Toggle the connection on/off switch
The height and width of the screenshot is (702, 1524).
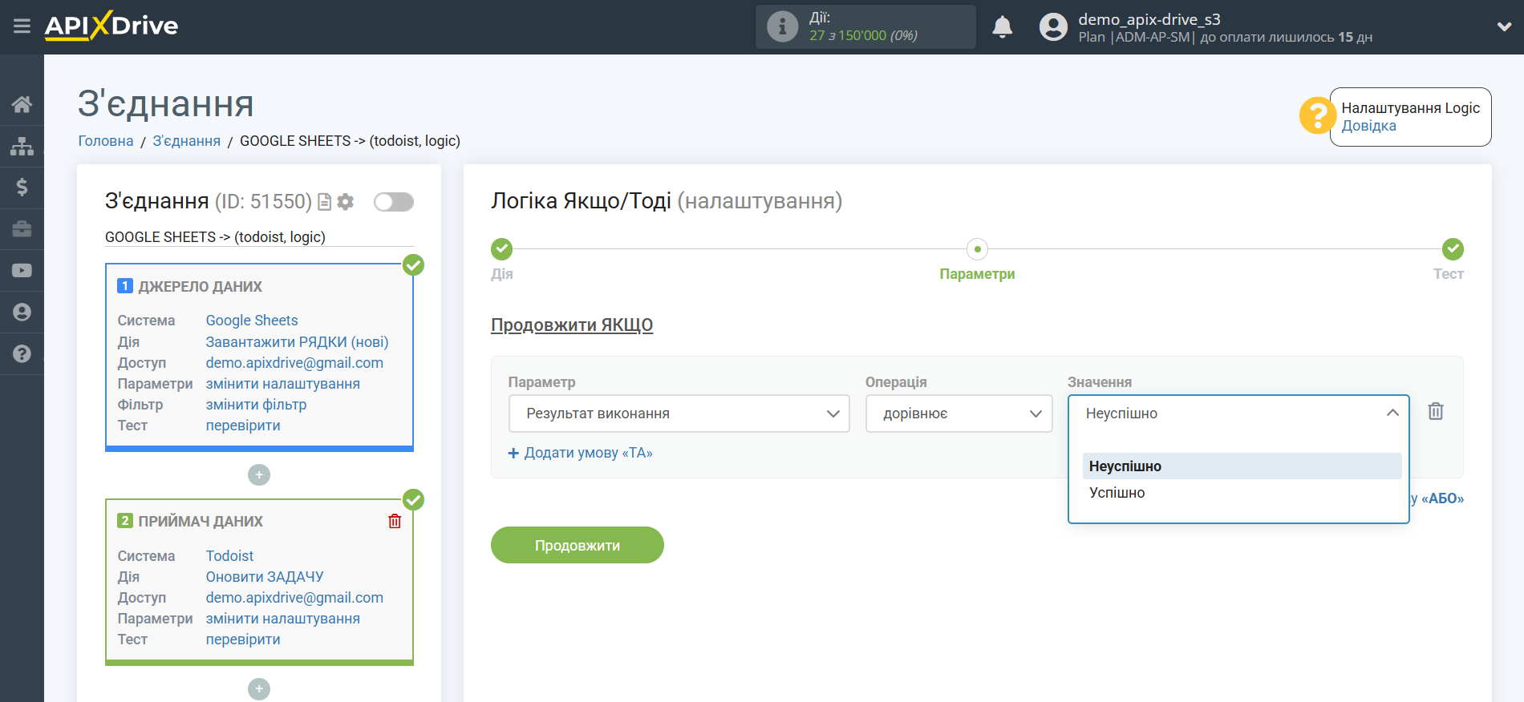pos(394,202)
